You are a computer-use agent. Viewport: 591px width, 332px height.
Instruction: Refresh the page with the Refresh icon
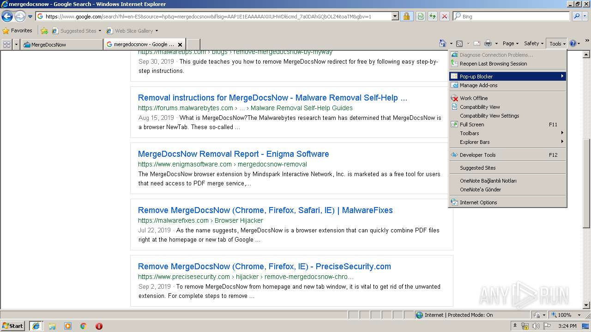click(x=433, y=16)
